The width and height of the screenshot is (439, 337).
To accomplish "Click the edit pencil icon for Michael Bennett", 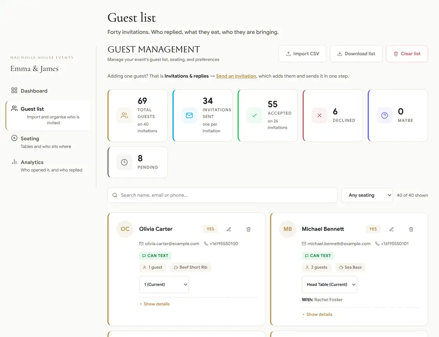I will tap(392, 229).
